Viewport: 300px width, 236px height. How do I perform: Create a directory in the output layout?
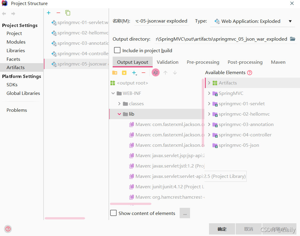coord(115,73)
